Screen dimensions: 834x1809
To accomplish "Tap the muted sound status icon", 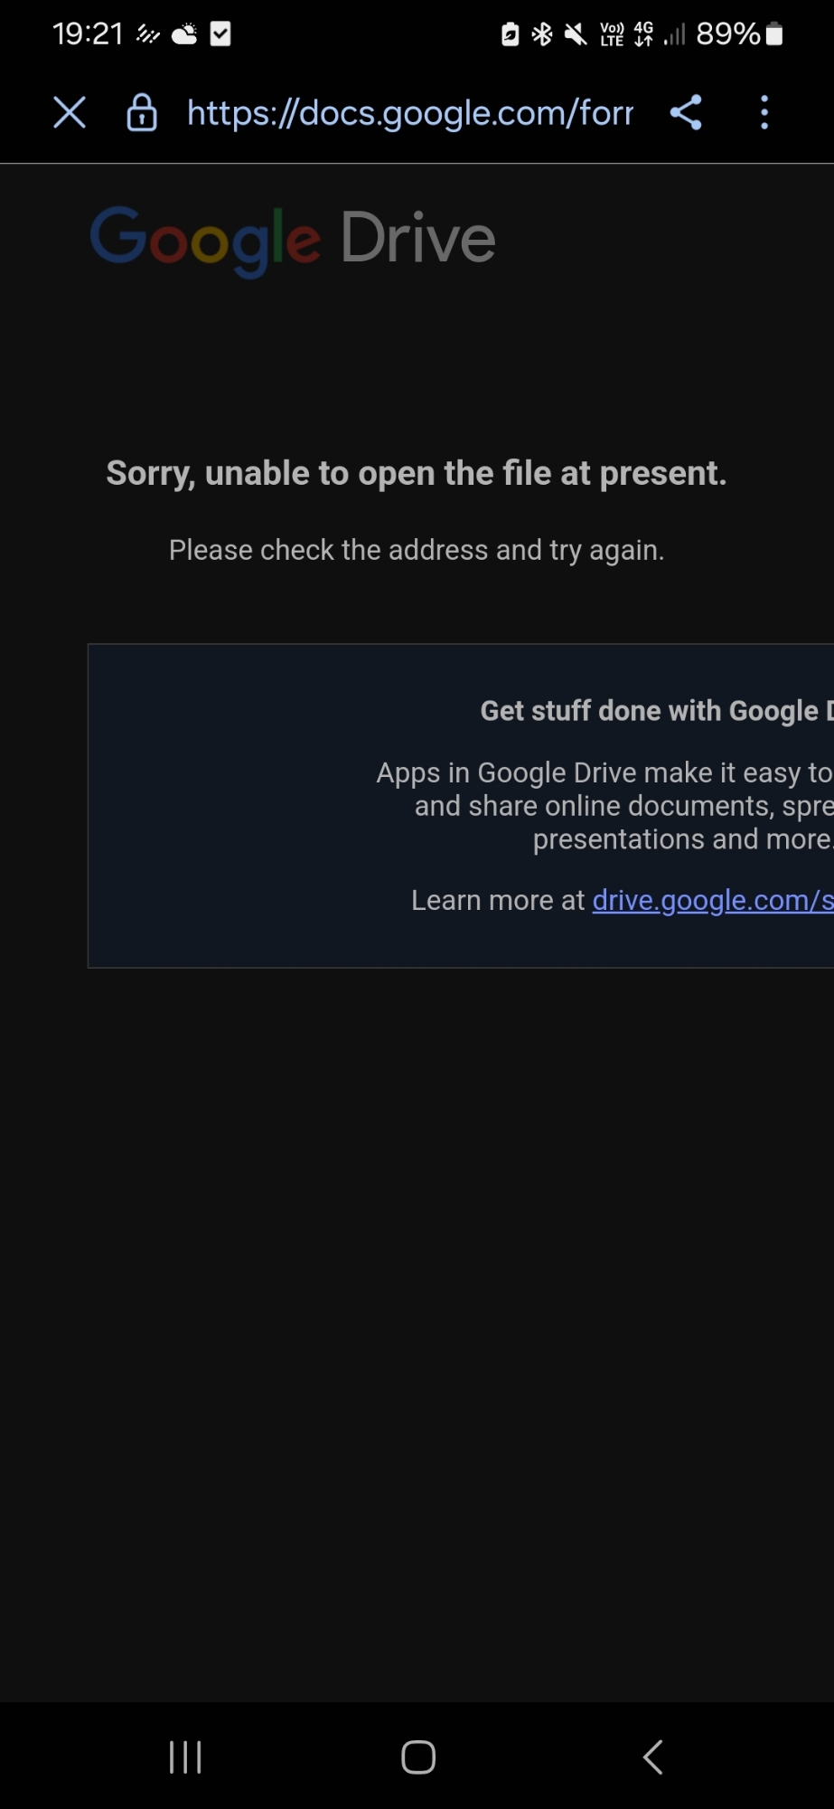I will (575, 34).
